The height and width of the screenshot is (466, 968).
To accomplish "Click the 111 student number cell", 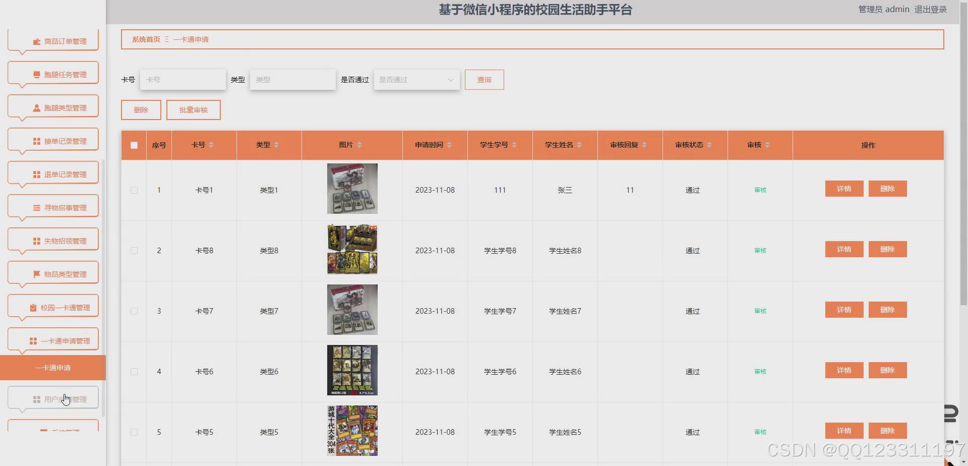I will pos(500,190).
